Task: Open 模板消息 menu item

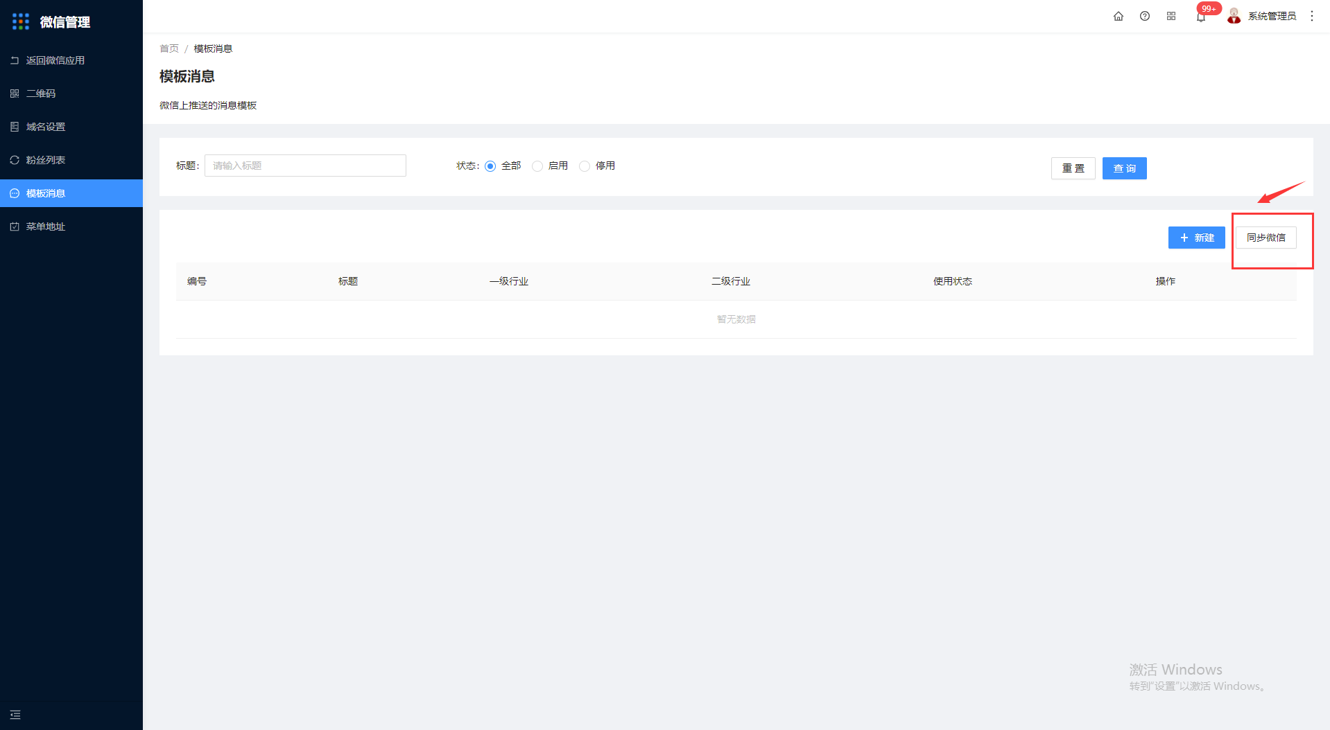Action: coord(71,193)
